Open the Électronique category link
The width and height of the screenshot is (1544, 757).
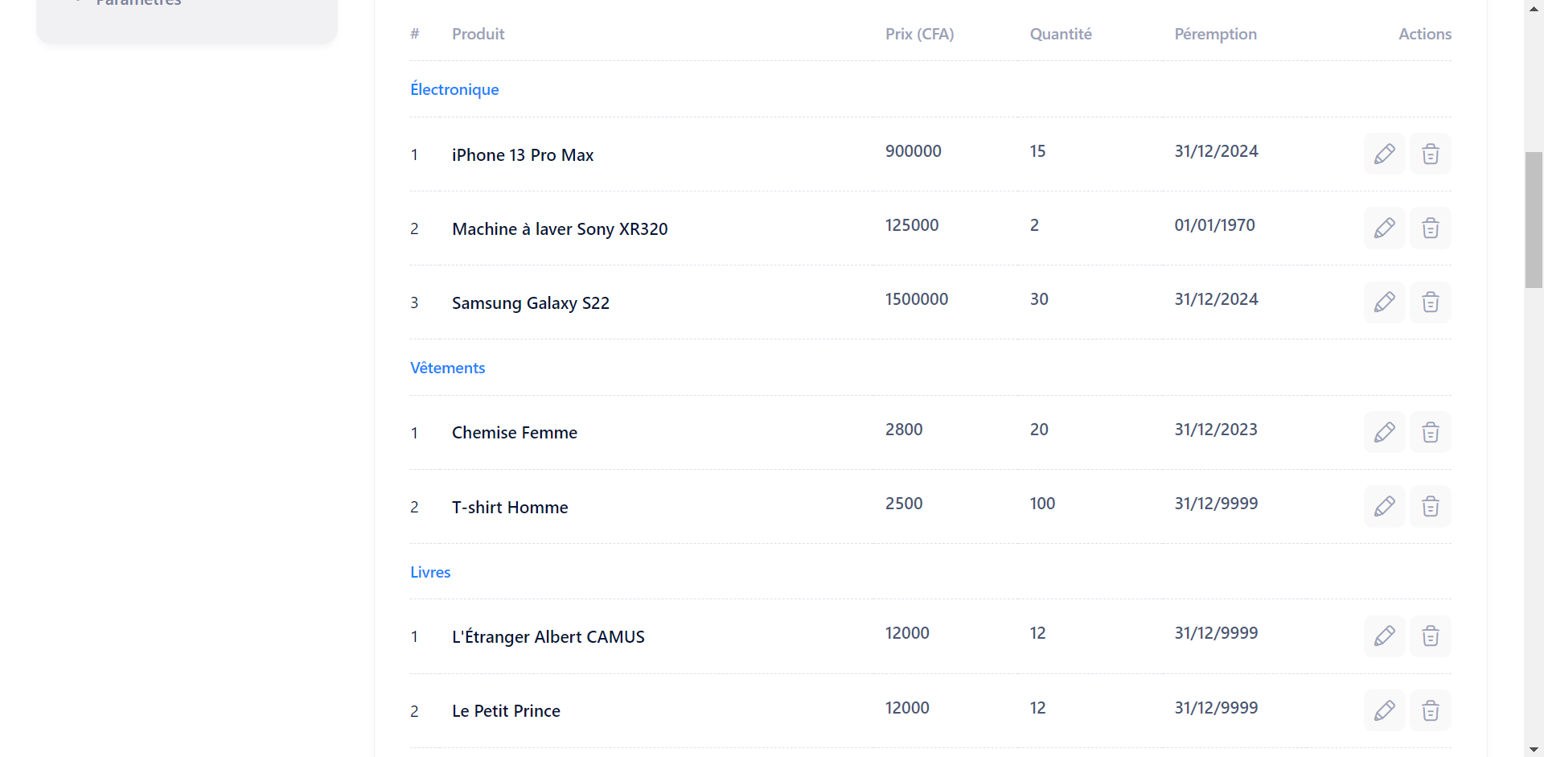454,89
